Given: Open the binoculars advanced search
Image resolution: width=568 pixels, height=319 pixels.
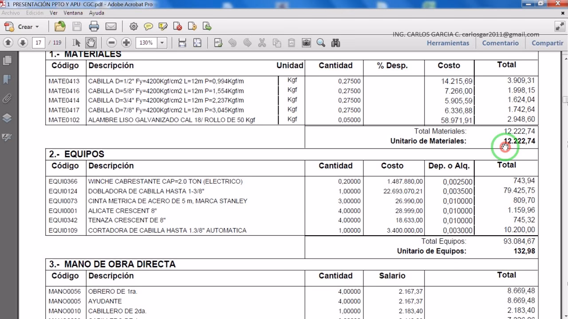Looking at the screenshot, I should click(335, 43).
